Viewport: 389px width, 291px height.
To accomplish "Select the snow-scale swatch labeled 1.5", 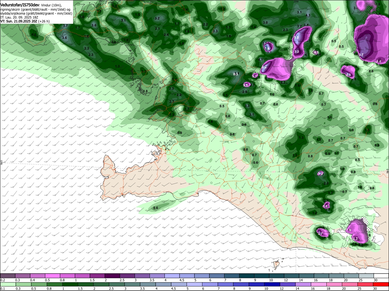I will pos(97,275).
